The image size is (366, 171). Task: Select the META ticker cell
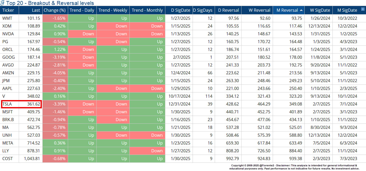[x=9, y=143]
